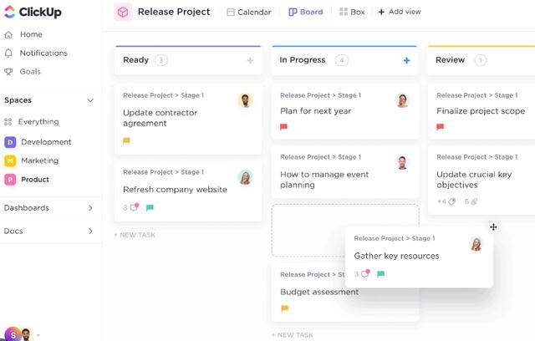Click breadcrumb on Plan for next year card
The image size is (535, 341).
320,95
